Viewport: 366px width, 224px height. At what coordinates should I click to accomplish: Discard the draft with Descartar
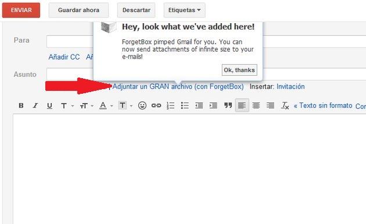pyautogui.click(x=137, y=10)
